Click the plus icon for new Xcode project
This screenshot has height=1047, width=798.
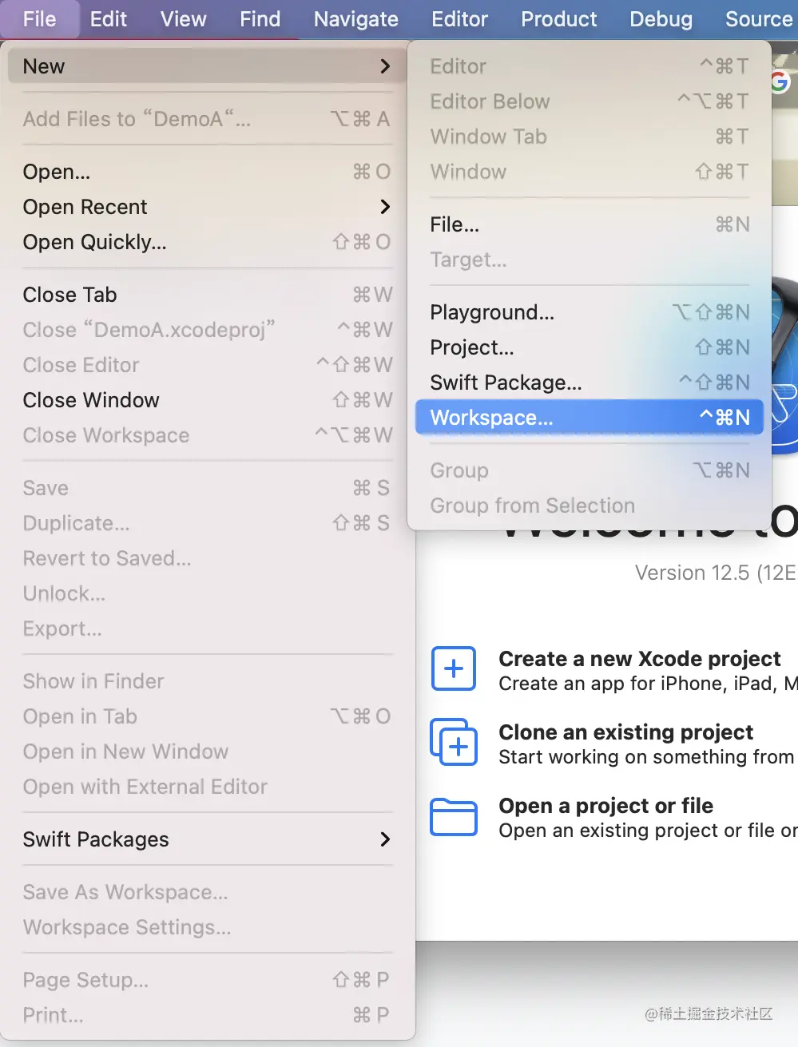pyautogui.click(x=454, y=668)
